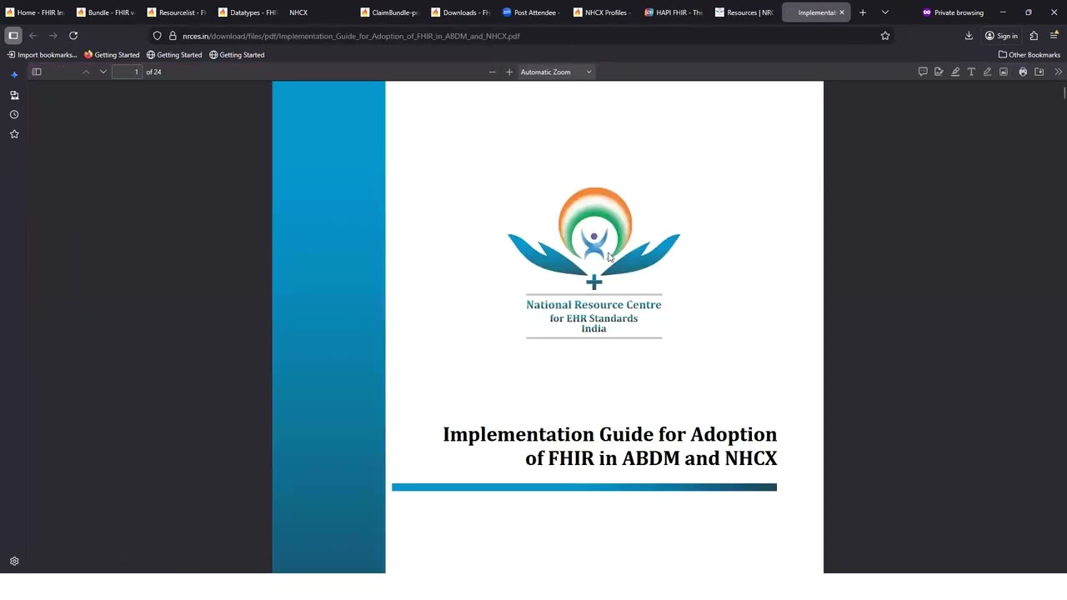Save the PDF document
This screenshot has width=1067, height=600.
pyautogui.click(x=1039, y=72)
